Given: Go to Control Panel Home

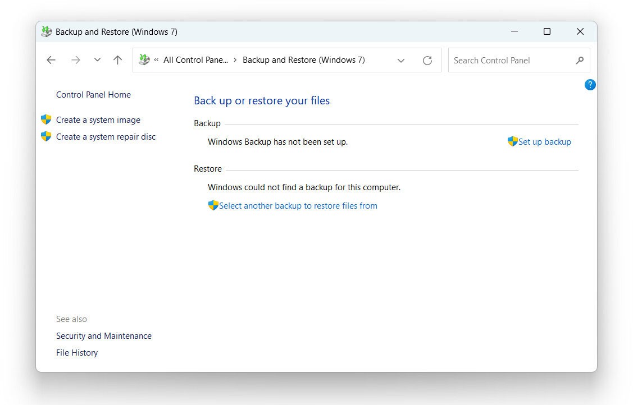Looking at the screenshot, I should click(93, 95).
